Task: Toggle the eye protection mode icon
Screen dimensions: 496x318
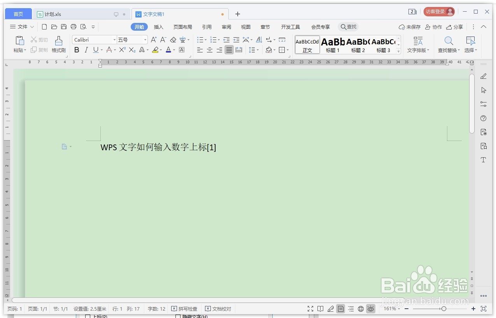Action: coord(371,309)
